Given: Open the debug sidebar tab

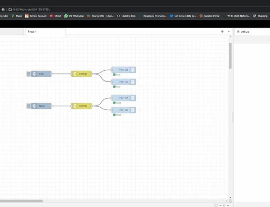Looking at the screenshot, I should 243,32.
